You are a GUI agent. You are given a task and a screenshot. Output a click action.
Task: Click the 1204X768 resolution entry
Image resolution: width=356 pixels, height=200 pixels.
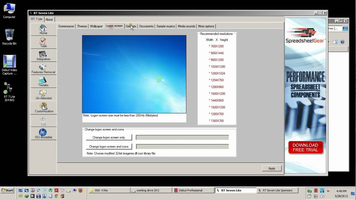(216, 80)
